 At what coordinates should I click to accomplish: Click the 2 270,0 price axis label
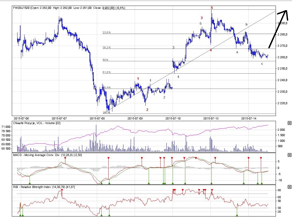coord(282,46)
